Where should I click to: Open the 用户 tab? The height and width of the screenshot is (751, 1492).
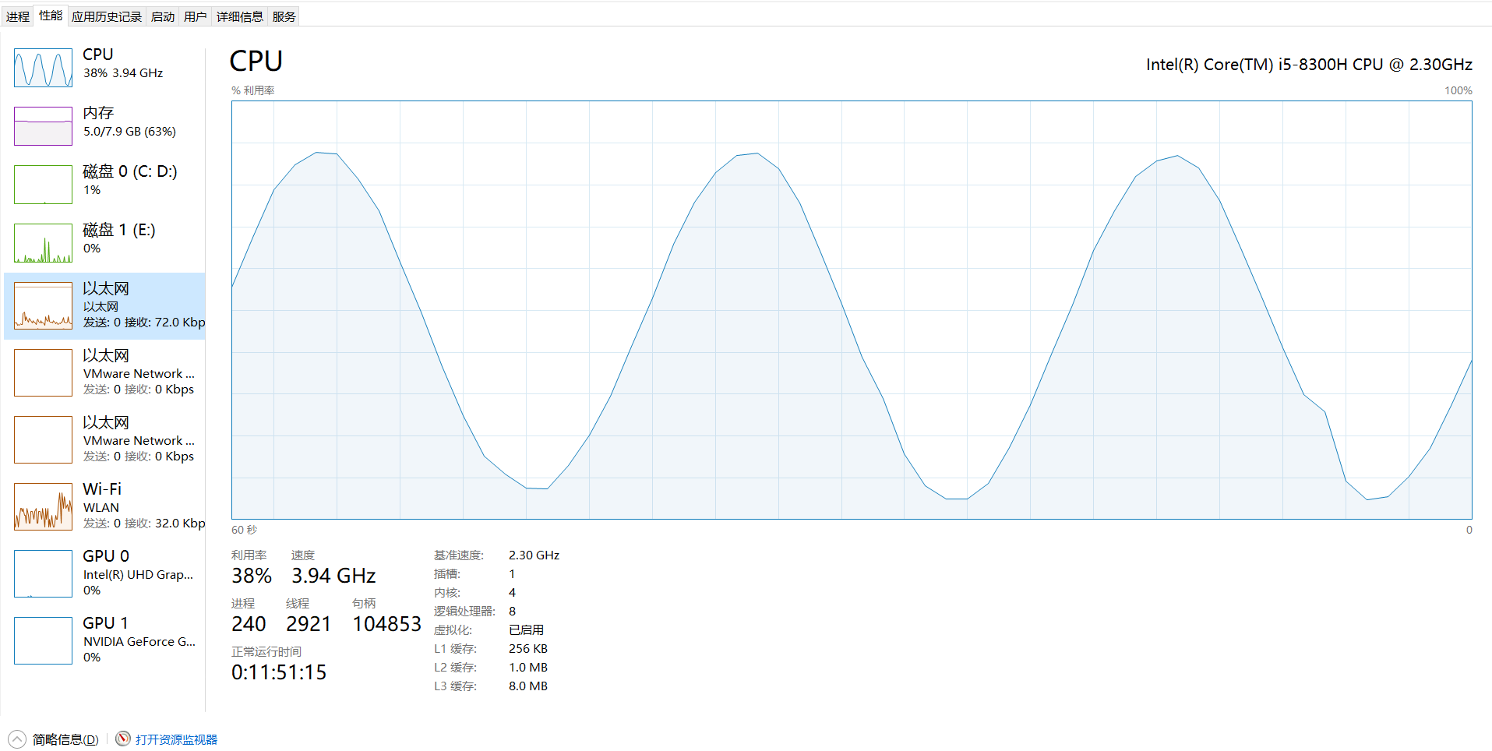(196, 16)
